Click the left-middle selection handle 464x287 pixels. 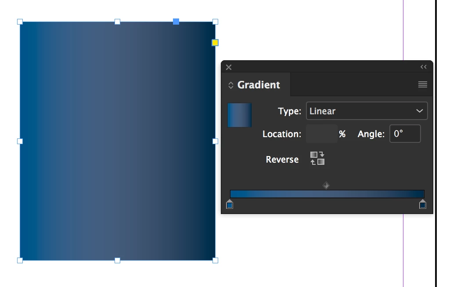tap(20, 141)
